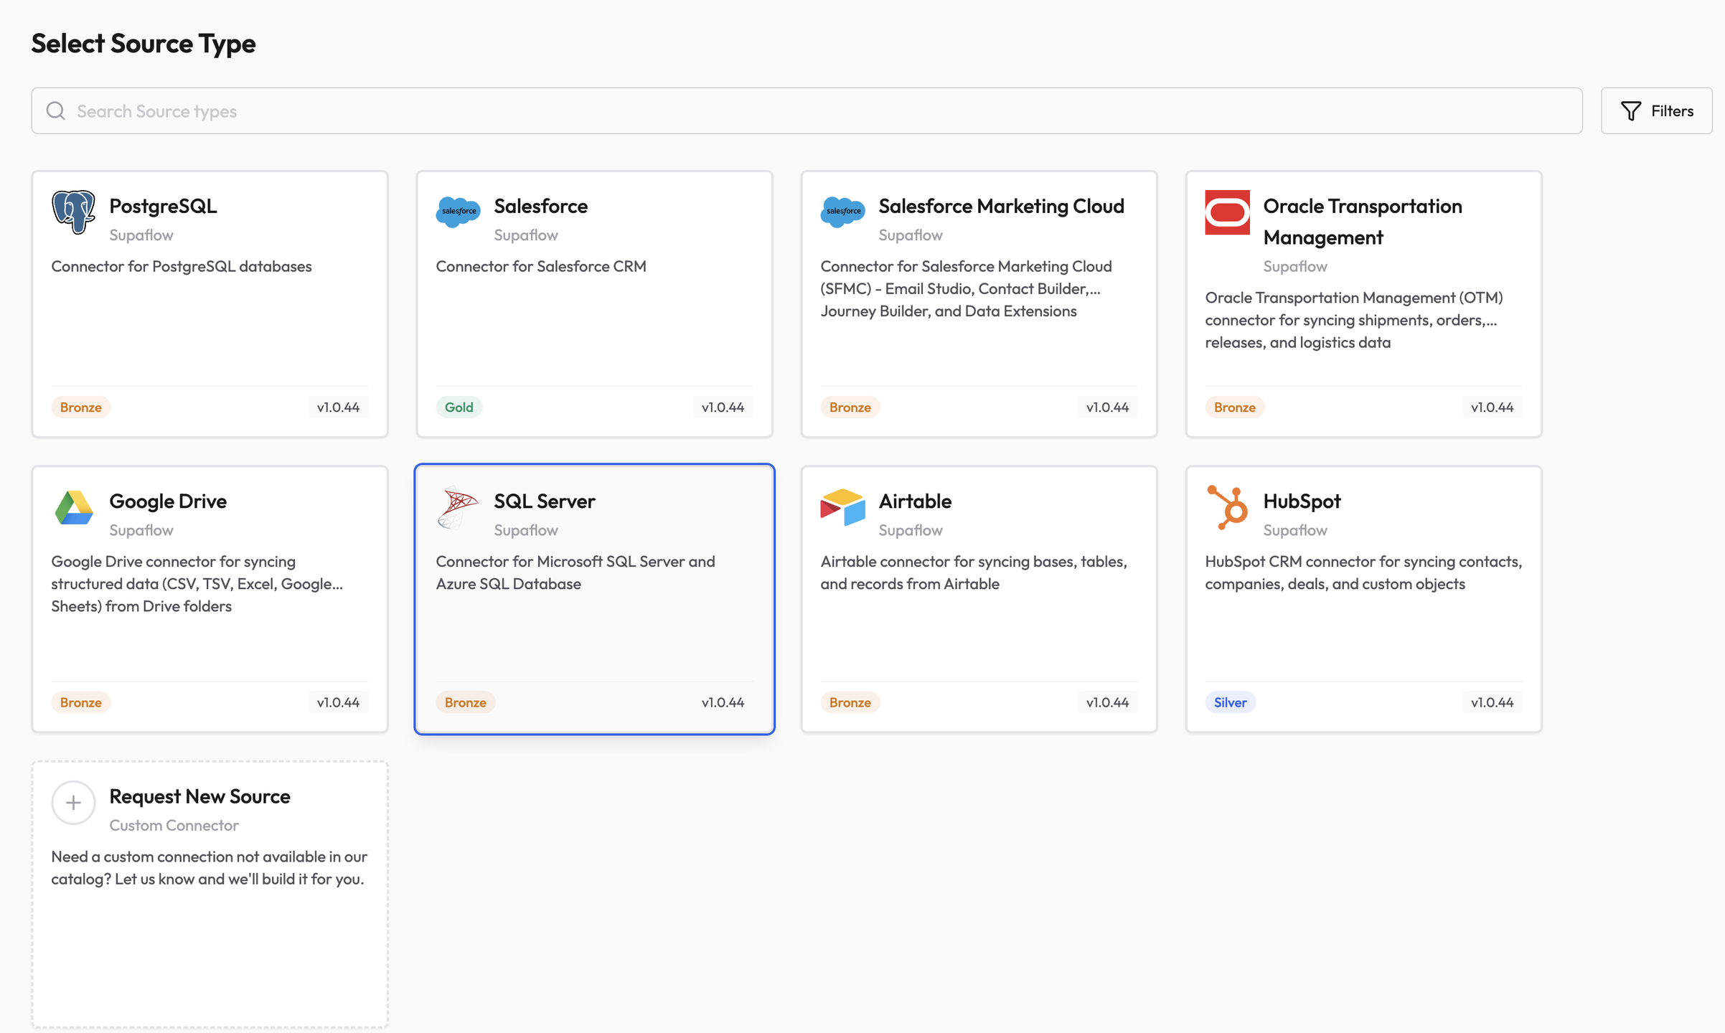Click the red Oracle Transportation Management logo
This screenshot has height=1033, width=1725.
pyautogui.click(x=1227, y=212)
